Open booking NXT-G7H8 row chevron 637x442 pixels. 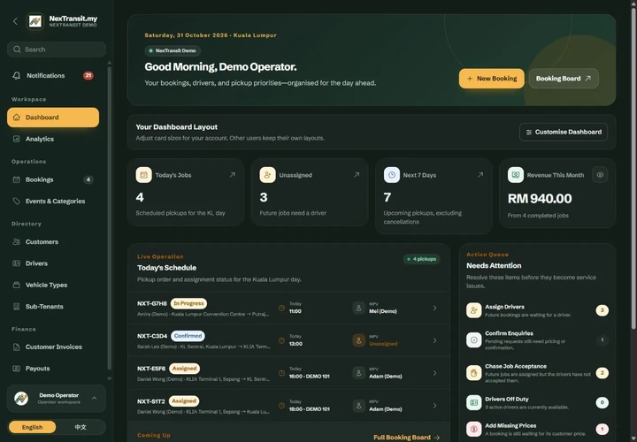[x=434, y=308]
